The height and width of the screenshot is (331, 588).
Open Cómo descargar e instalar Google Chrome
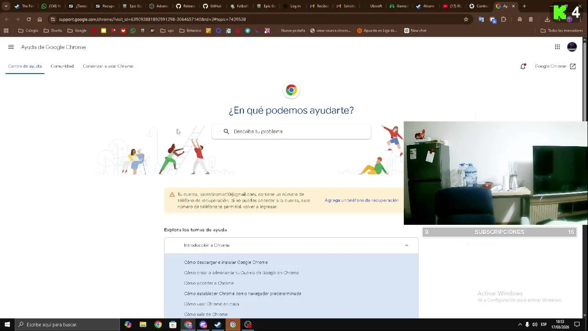tap(226, 263)
